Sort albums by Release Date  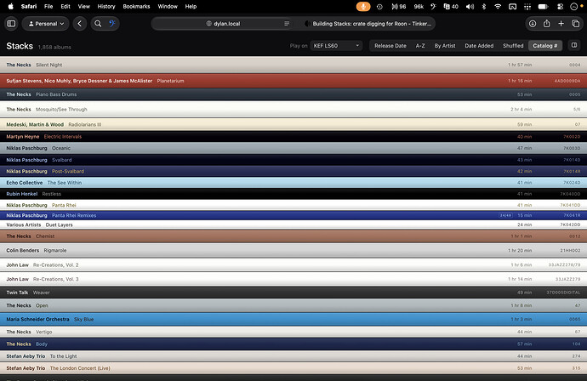390,46
